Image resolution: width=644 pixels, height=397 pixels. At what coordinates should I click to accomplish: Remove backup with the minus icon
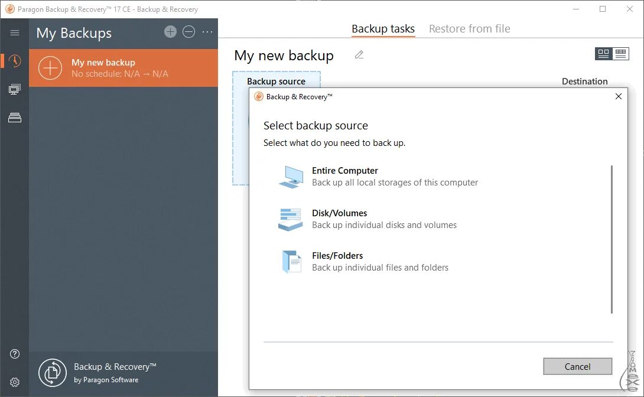pos(188,32)
